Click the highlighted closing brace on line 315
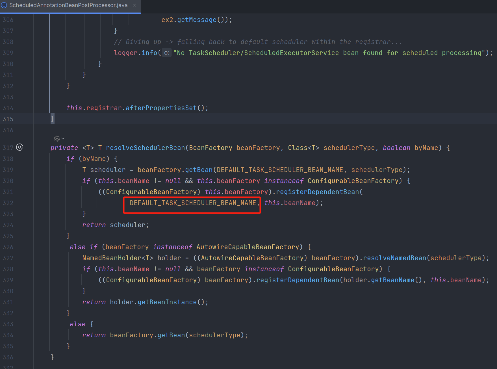 pyautogui.click(x=52, y=119)
